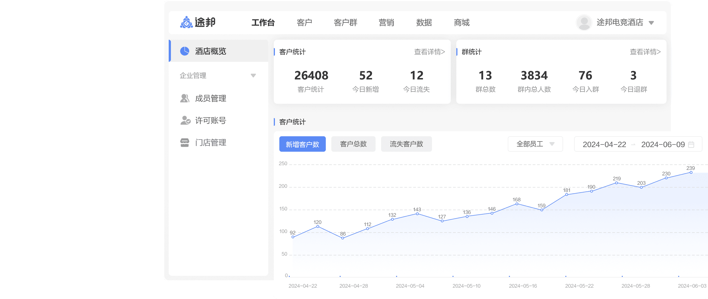Click the 酒店概览 pie chart icon
The width and height of the screenshot is (708, 299).
pos(185,51)
